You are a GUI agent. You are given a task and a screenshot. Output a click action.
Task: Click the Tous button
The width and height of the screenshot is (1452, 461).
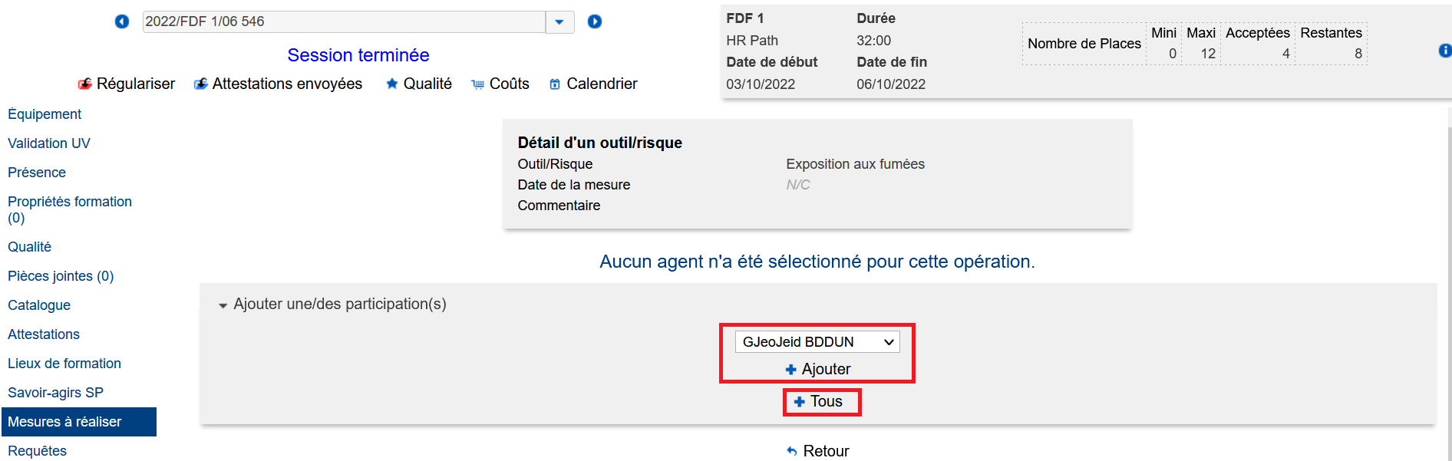pyautogui.click(x=819, y=402)
